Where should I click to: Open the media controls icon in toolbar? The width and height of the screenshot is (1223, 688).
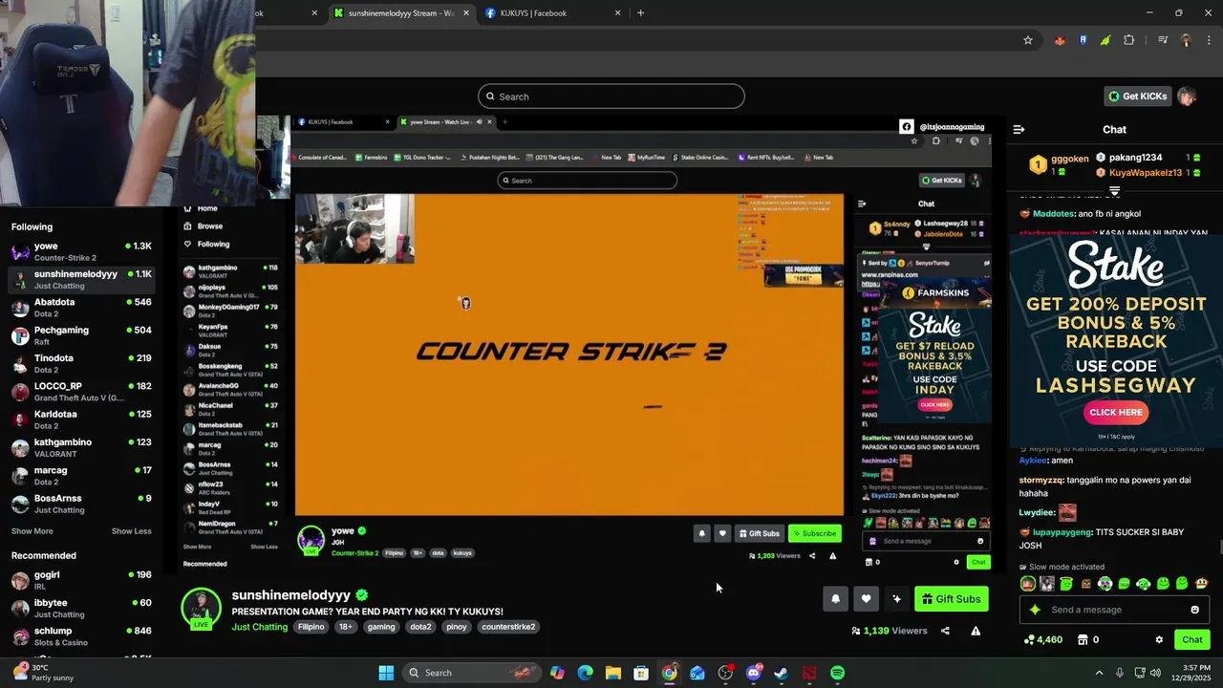tap(1163, 40)
